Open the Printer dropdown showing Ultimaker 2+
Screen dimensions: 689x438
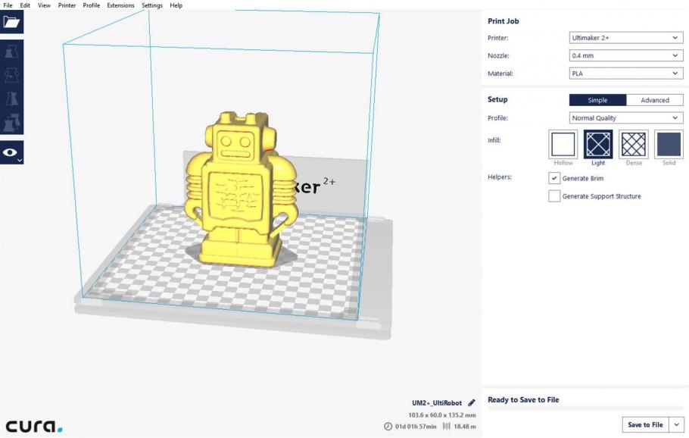[x=625, y=37]
